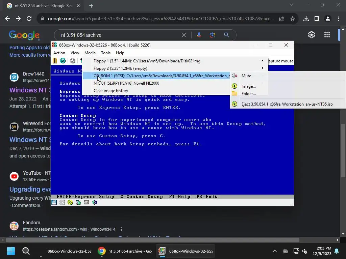
Task: Bookmark this page with the star icon
Action: [293, 19]
